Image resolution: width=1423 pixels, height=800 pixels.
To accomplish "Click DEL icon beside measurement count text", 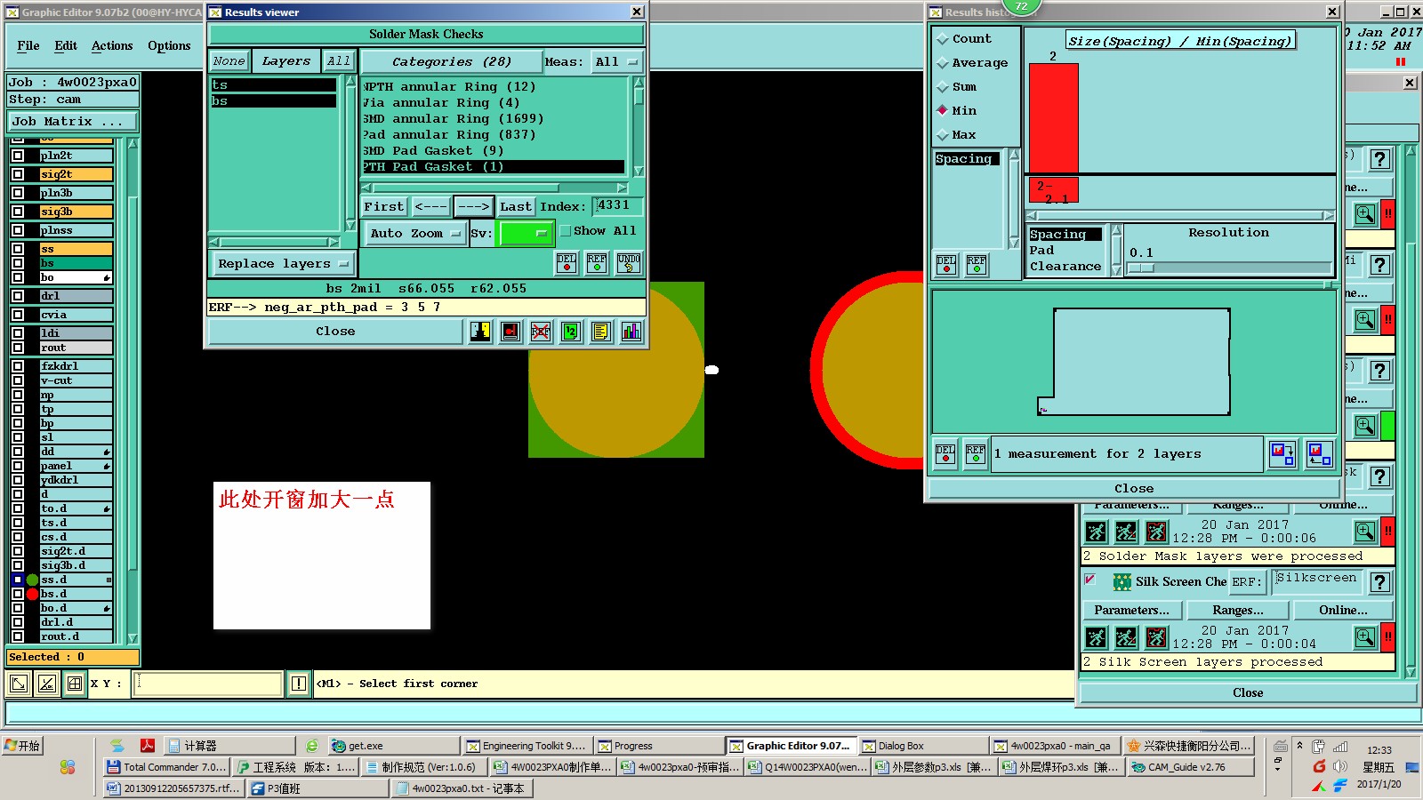I will pos(945,454).
